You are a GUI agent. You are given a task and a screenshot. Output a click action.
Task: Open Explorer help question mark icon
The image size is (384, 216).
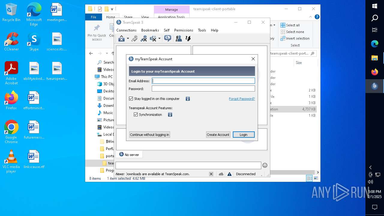(317, 17)
